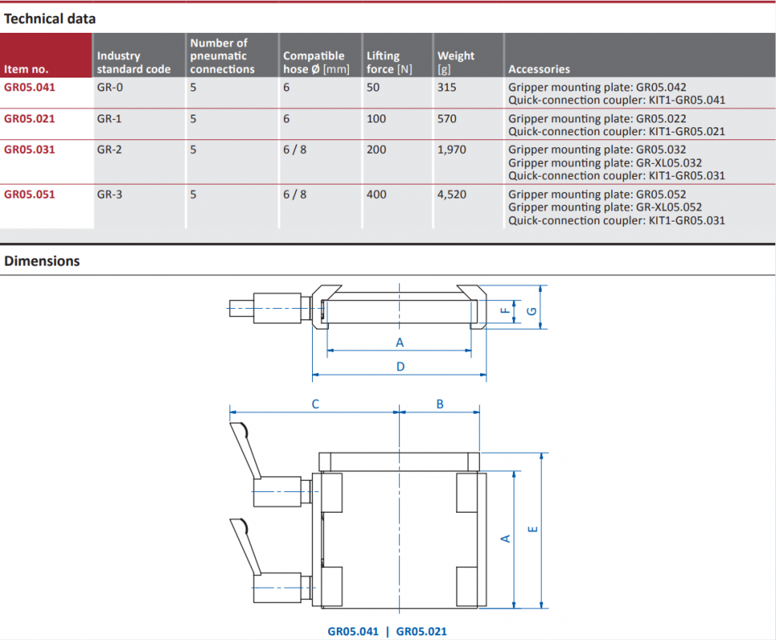Click dimension label D in the drawing

point(401,366)
